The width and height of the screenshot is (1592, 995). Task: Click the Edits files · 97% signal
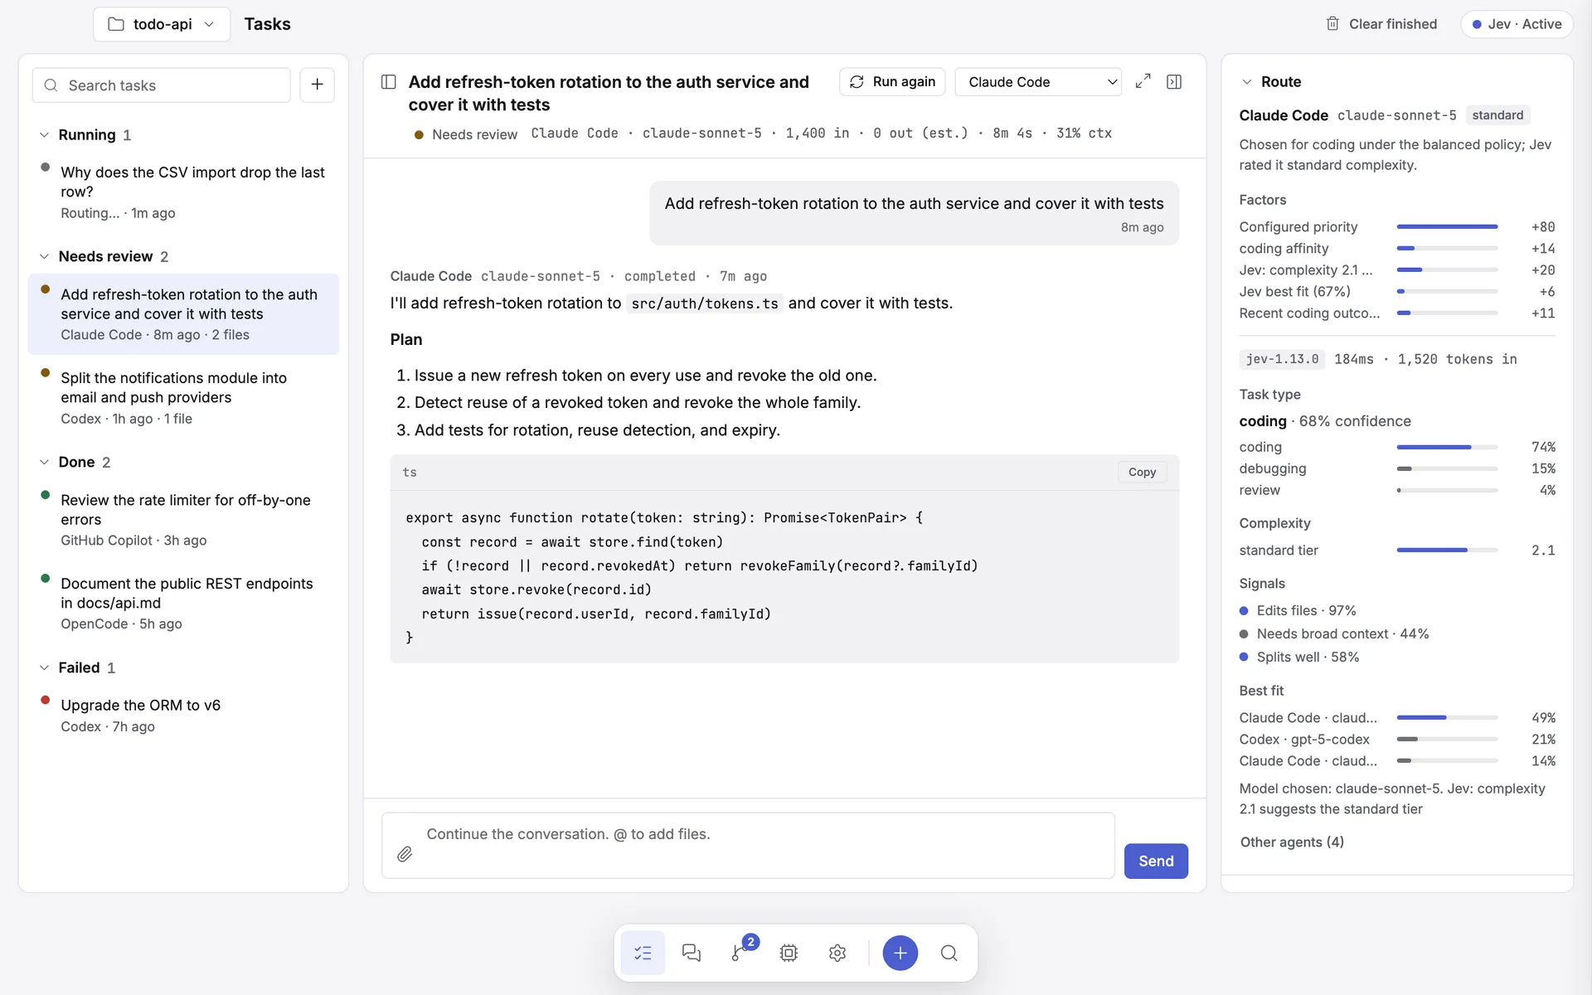(x=1298, y=610)
